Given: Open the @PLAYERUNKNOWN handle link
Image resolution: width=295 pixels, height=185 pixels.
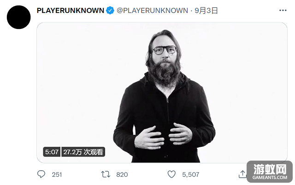Looking at the screenshot, I should coord(152,11).
